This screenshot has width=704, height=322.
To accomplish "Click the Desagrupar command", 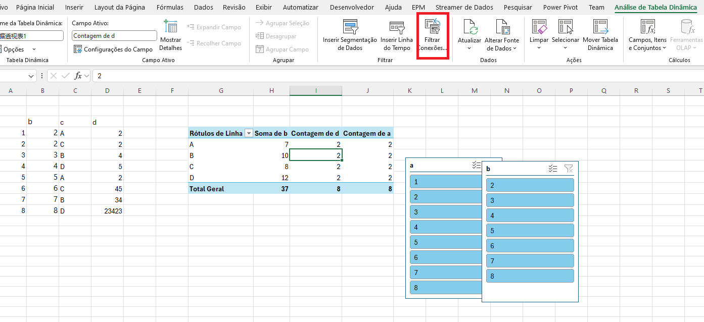I will 276,36.
